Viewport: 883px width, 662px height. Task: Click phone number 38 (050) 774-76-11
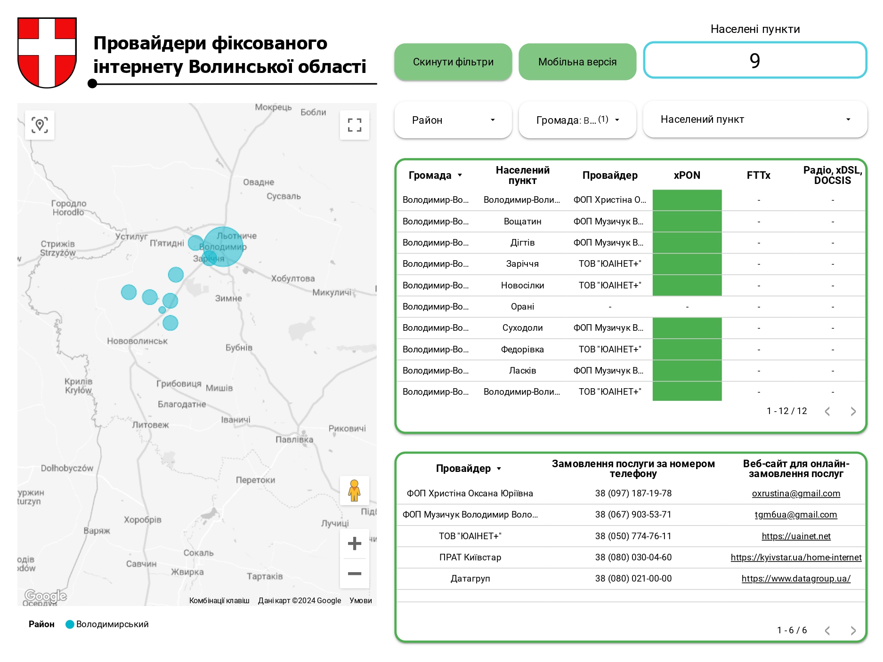[x=633, y=536]
